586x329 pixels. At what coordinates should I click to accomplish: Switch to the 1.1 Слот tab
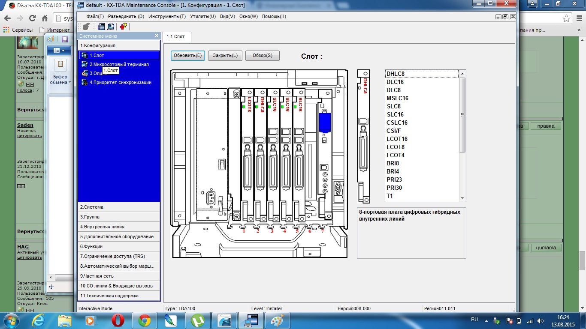click(x=176, y=37)
